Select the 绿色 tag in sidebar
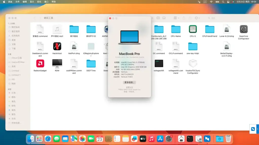 tap(14, 106)
